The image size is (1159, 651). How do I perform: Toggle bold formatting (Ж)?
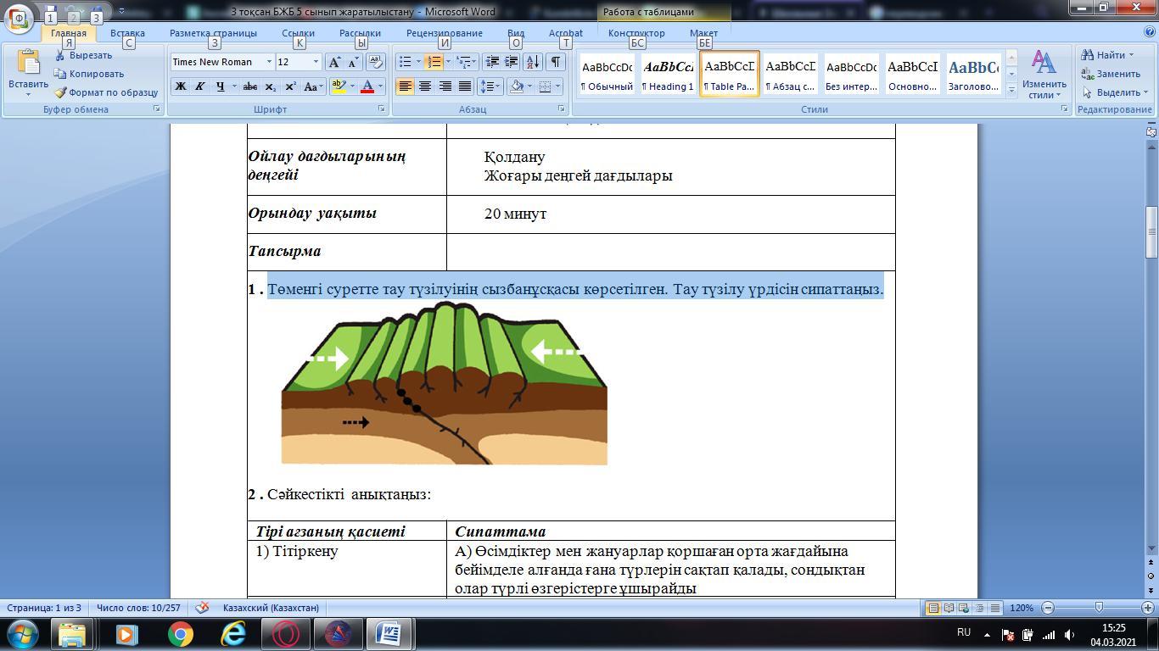click(x=180, y=86)
